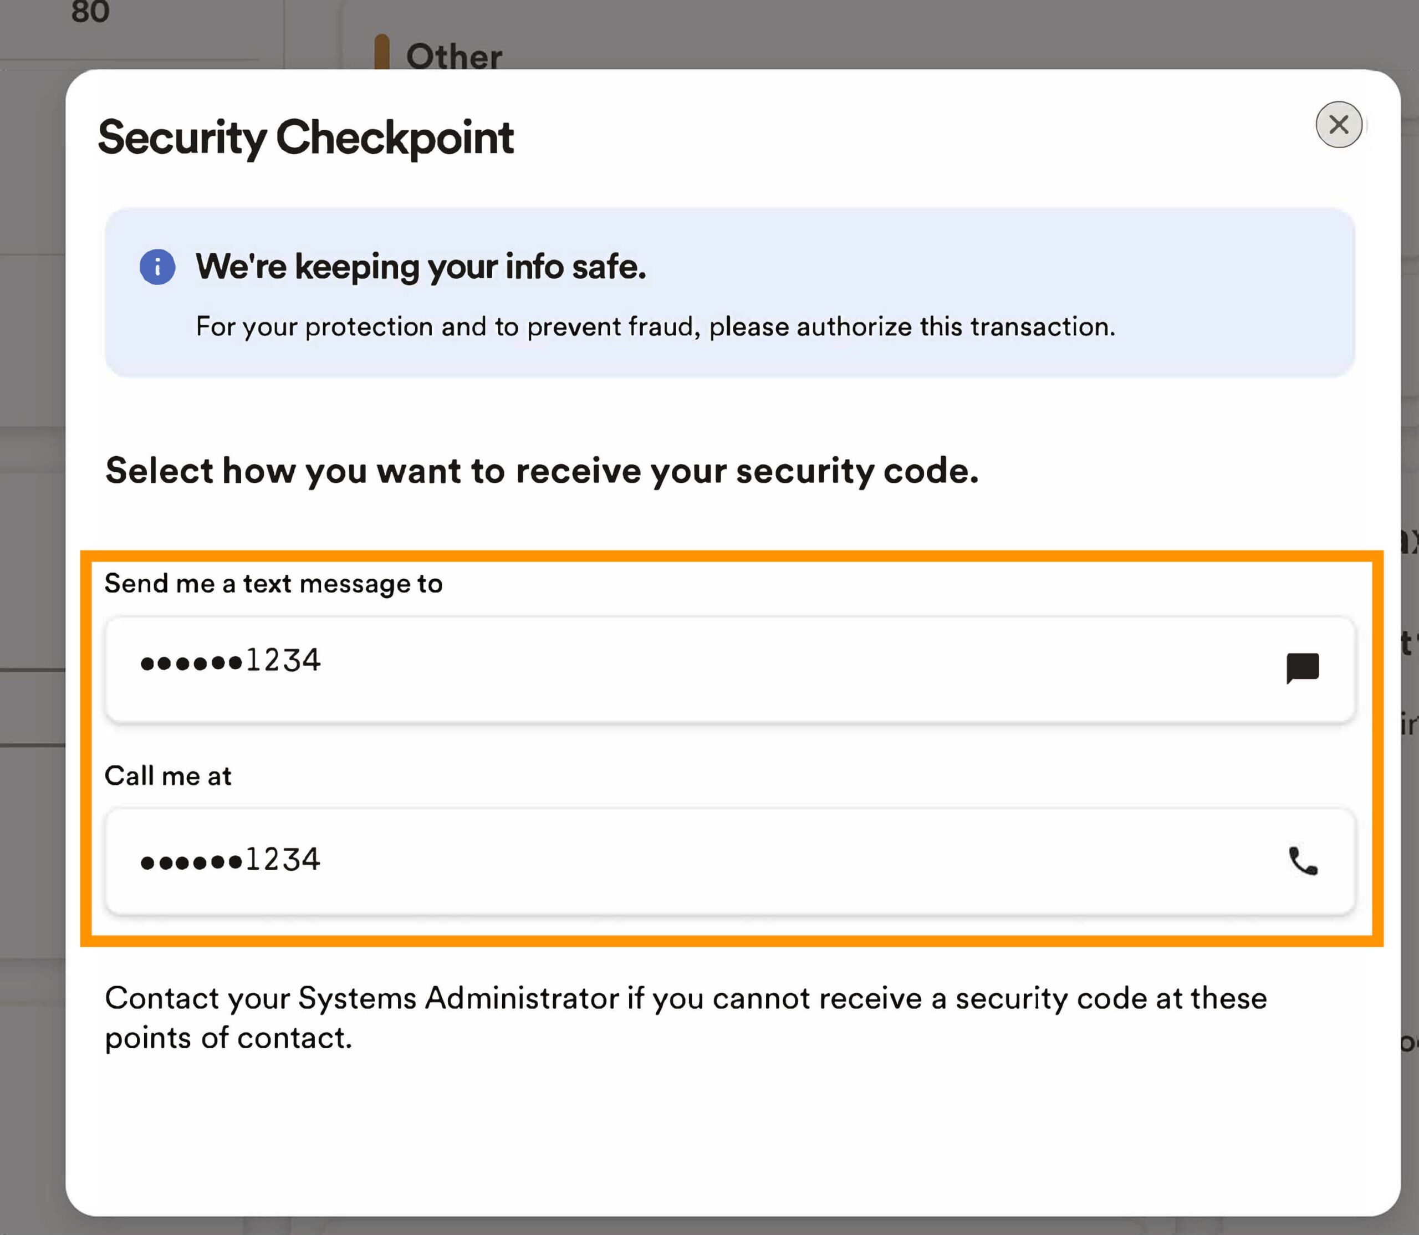Viewport: 1419px width, 1235px height.
Task: Click the 'Select how you want to receive' heading
Action: tap(541, 471)
